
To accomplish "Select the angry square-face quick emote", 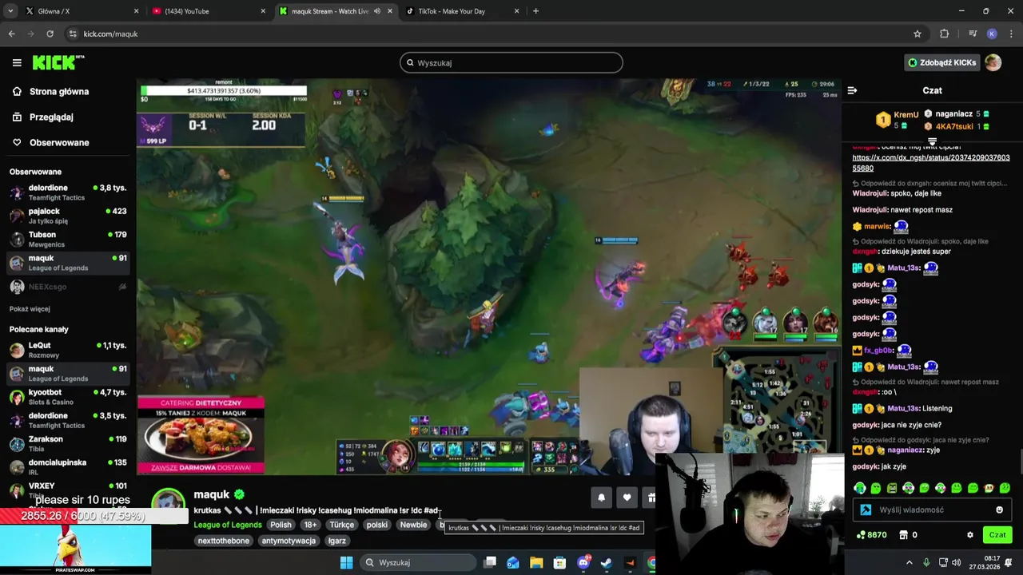I will [892, 488].
